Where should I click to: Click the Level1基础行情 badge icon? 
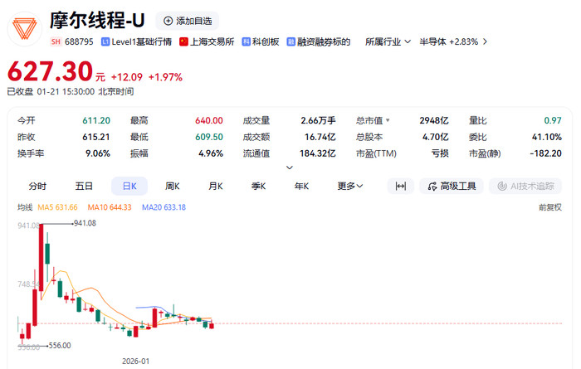tap(105, 41)
